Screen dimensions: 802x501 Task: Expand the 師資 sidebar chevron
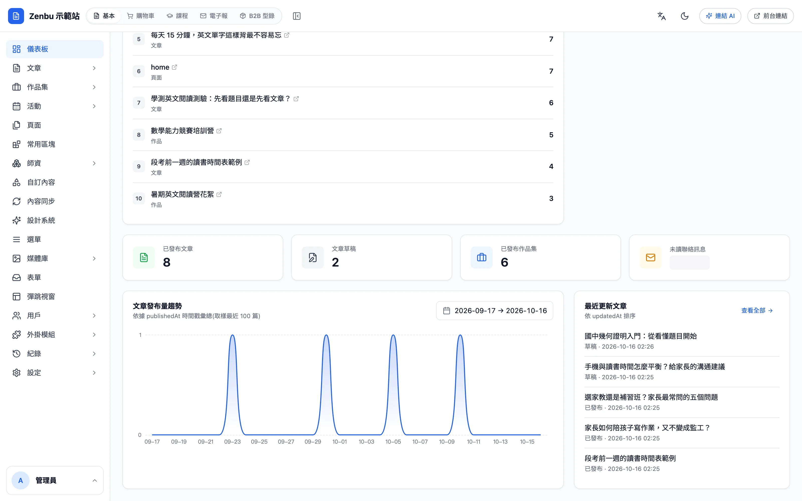pyautogui.click(x=94, y=163)
